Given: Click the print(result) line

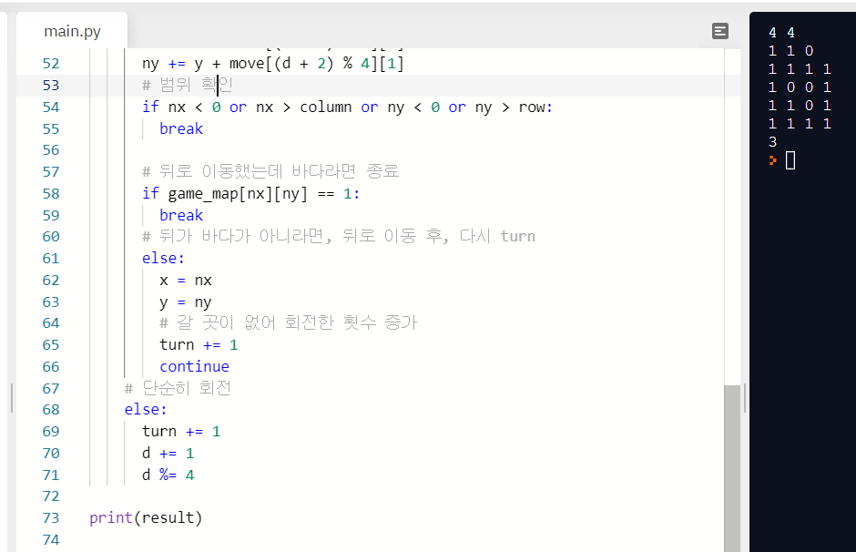Looking at the screenshot, I should tap(146, 517).
